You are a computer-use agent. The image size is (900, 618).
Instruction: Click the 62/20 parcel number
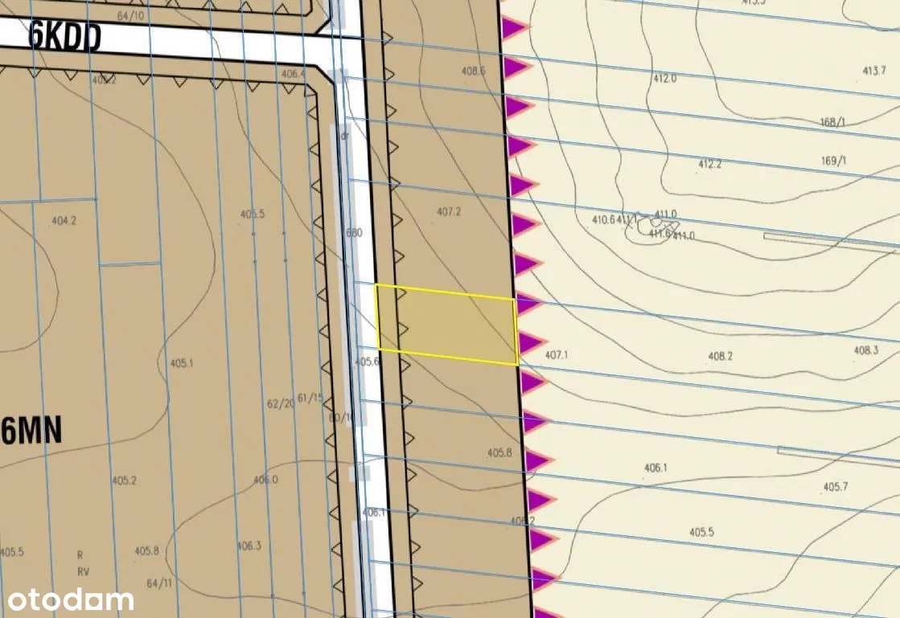click(x=281, y=403)
